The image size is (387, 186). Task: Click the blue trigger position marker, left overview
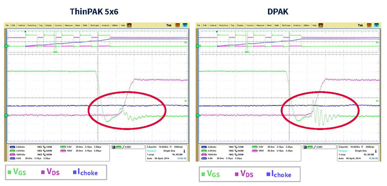click(25, 32)
